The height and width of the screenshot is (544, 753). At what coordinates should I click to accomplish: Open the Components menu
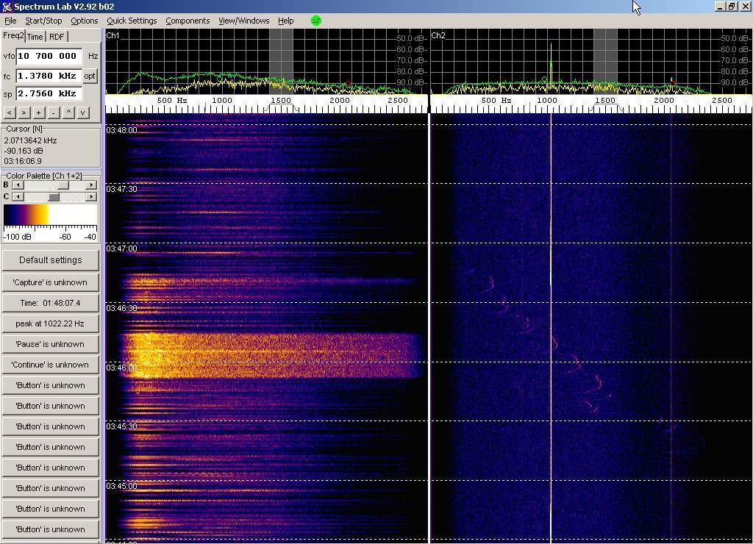(188, 21)
